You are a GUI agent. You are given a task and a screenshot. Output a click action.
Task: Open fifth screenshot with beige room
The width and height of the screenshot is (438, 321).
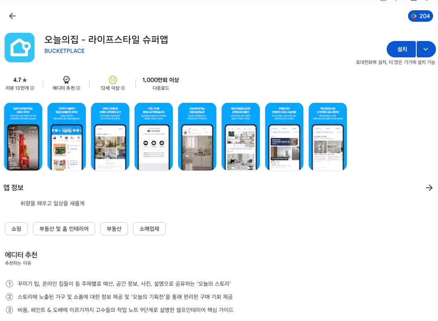(197, 137)
